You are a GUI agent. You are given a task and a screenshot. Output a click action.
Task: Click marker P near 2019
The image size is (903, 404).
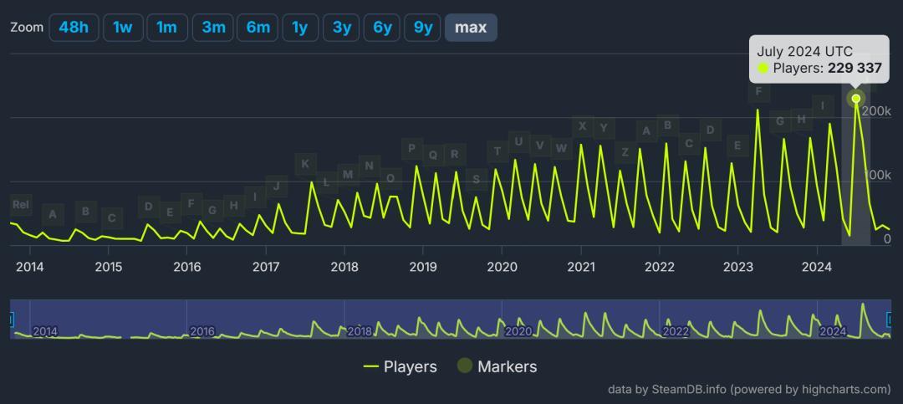tap(411, 149)
